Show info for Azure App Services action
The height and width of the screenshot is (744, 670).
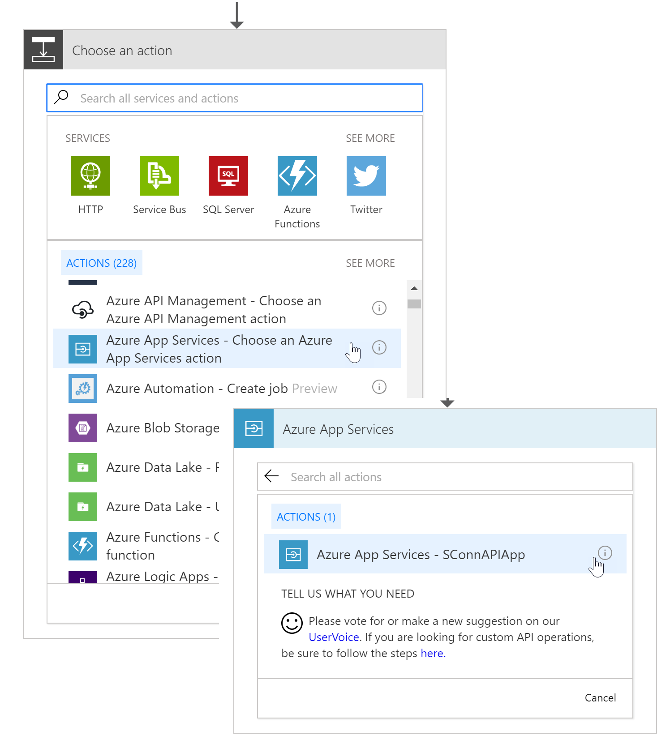coord(379,347)
